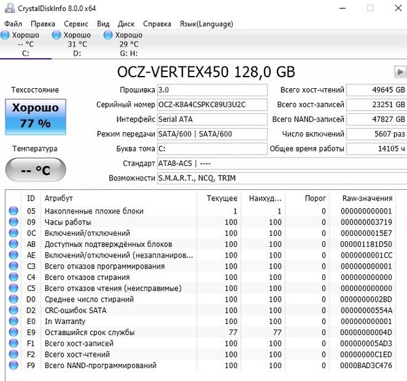Select disk C: status orb icon
Screen dimensions: 407x381
[x=5, y=35]
